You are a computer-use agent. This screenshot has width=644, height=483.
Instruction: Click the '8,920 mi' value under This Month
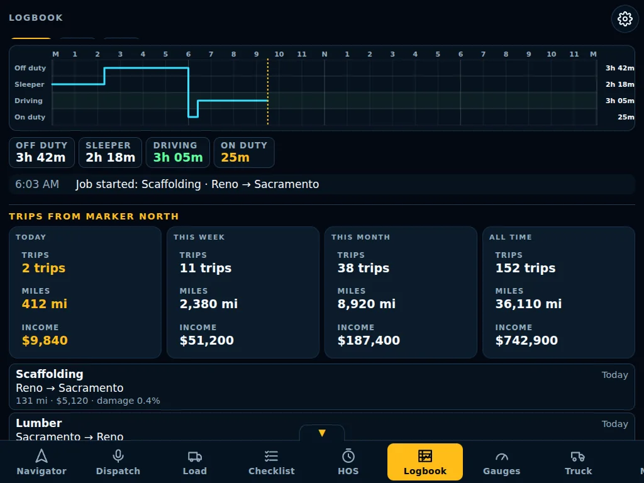pos(367,304)
